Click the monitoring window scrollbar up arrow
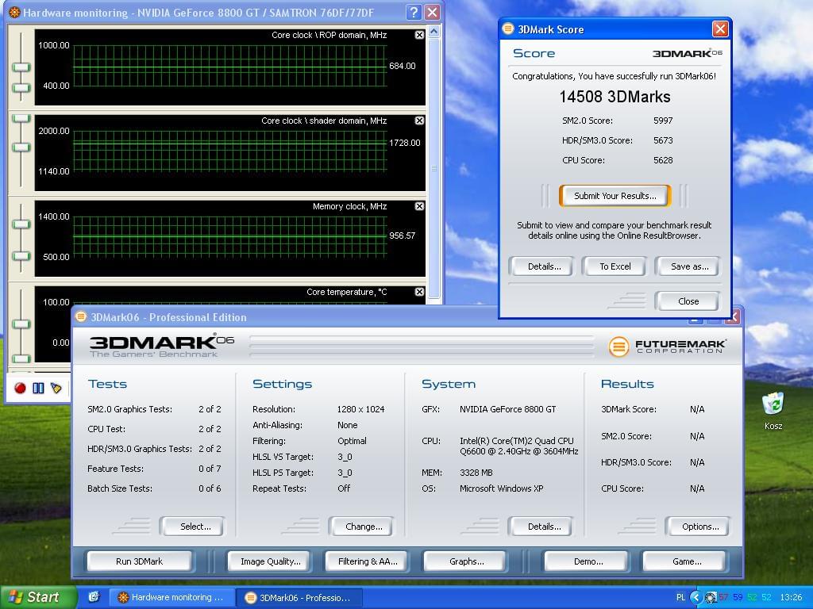Image resolution: width=813 pixels, height=609 pixels. [x=434, y=33]
